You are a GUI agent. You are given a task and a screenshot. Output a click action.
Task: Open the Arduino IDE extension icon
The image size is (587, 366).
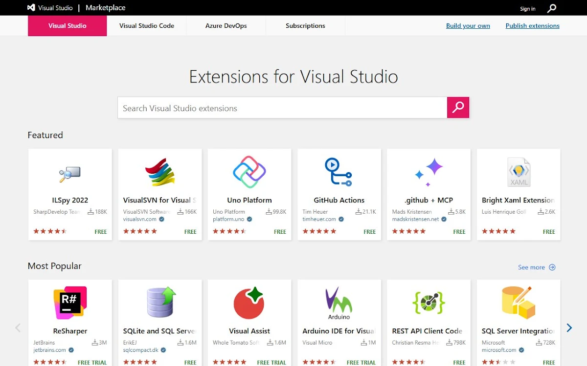point(339,303)
